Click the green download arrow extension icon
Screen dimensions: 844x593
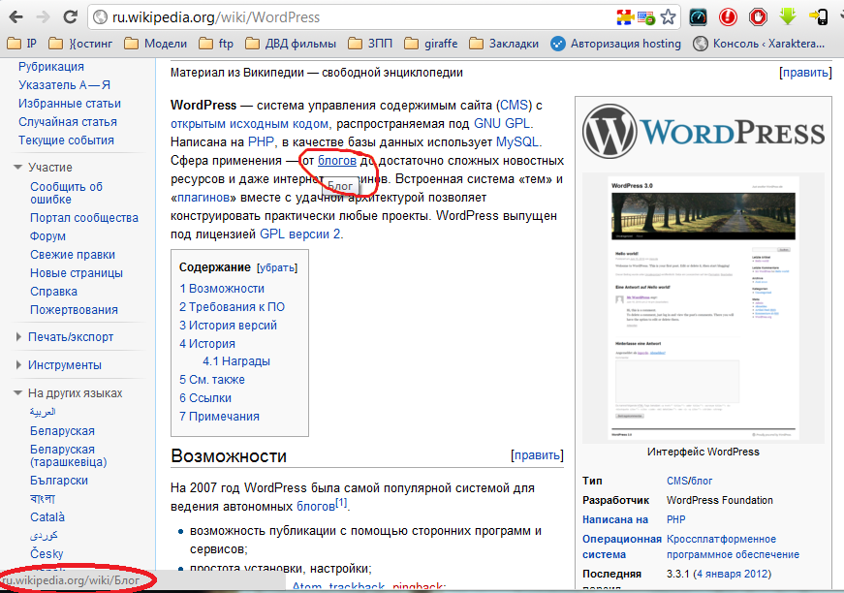(788, 16)
